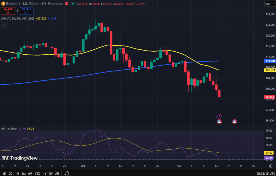276x176 pixels.
Task: Collapse the indicator legend chevron
Action: tap(4, 24)
